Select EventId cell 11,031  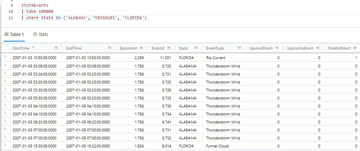click(x=166, y=58)
